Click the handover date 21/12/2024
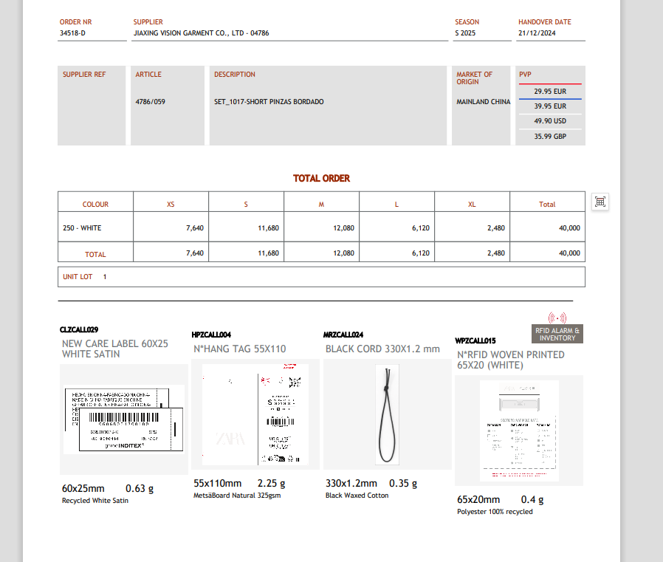663x562 pixels. pyautogui.click(x=537, y=33)
